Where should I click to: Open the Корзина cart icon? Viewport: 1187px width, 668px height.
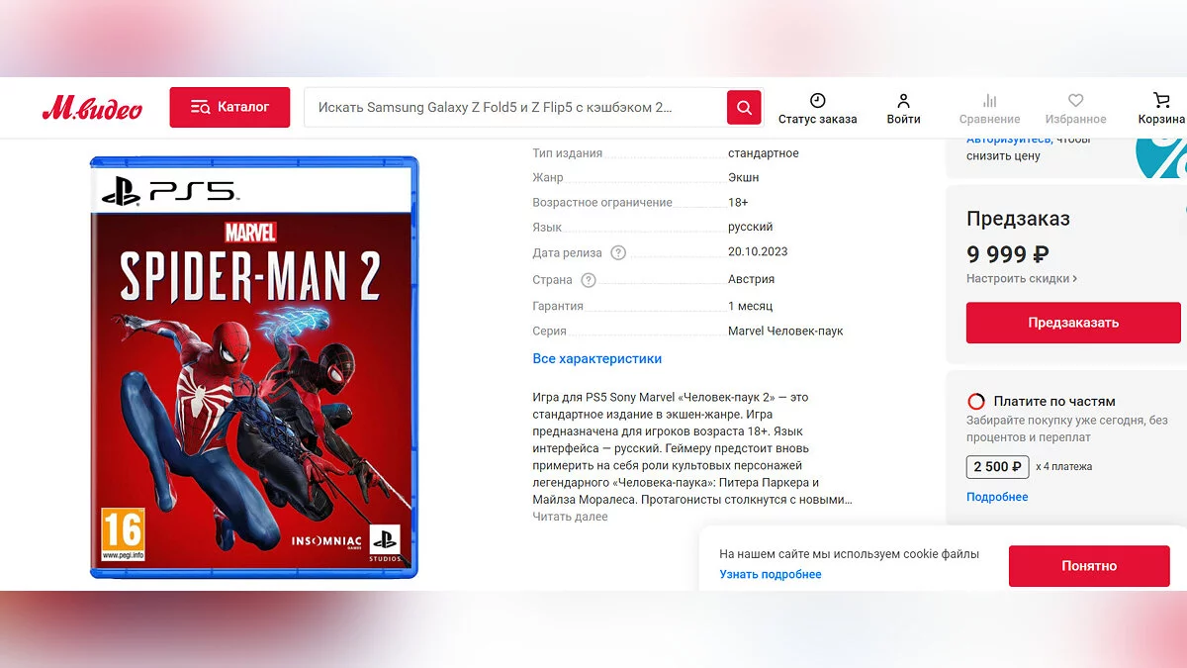click(x=1161, y=100)
